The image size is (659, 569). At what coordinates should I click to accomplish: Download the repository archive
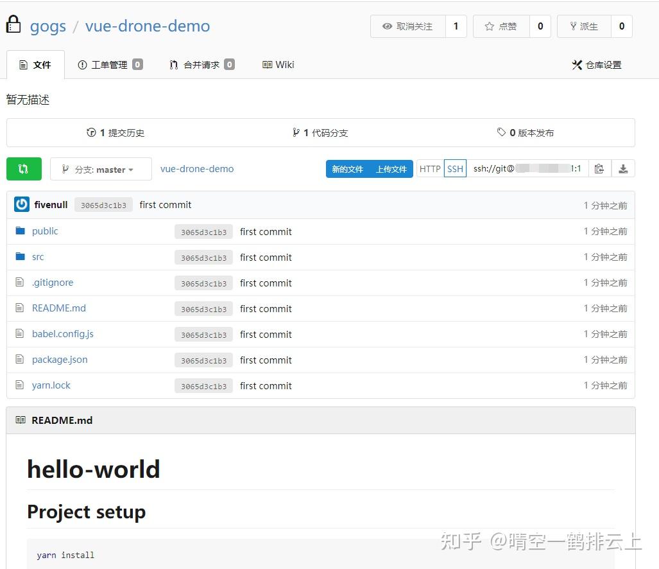point(623,168)
